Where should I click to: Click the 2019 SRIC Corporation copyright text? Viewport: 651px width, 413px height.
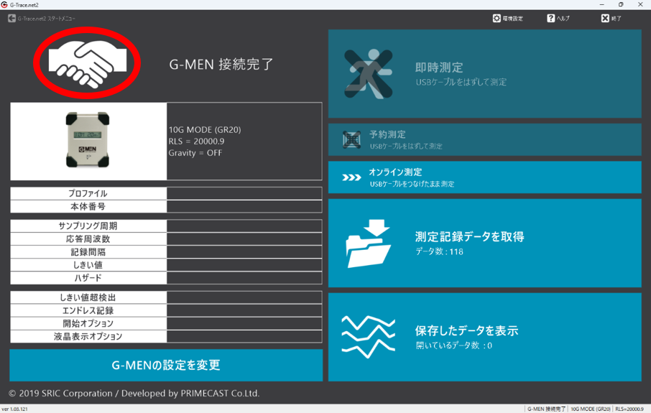click(x=134, y=394)
